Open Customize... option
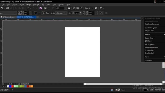 [x=149, y=60]
